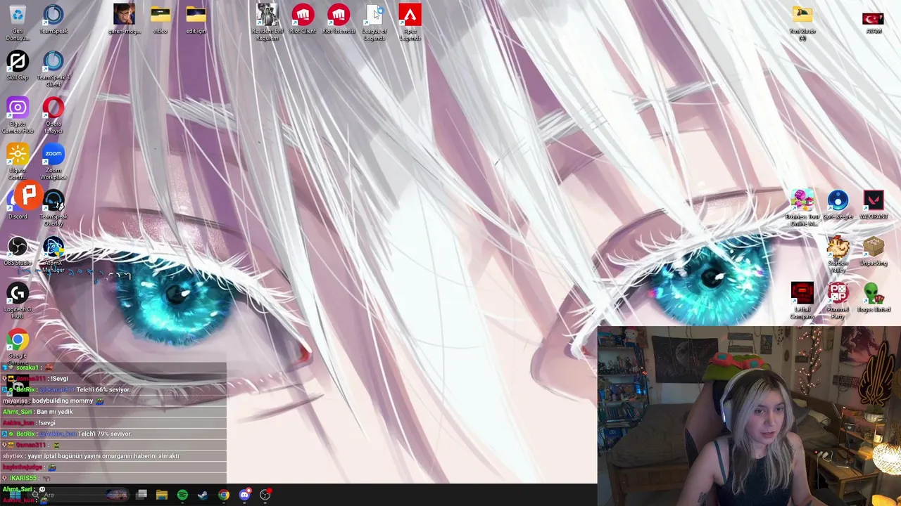The width and height of the screenshot is (901, 506).
Task: Select the Riot İstemcisi shortcut
Action: click(x=339, y=20)
